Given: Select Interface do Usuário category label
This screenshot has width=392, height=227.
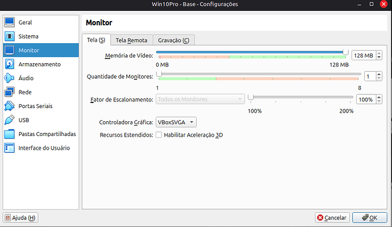Looking at the screenshot, I should point(44,148).
